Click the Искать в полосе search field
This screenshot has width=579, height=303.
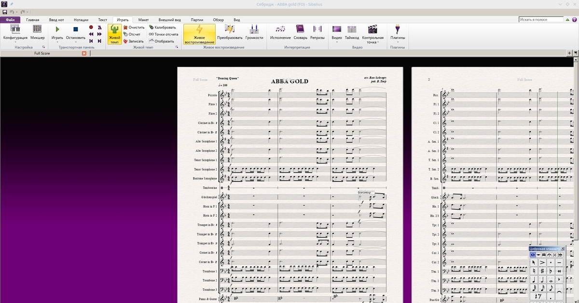[541, 20]
